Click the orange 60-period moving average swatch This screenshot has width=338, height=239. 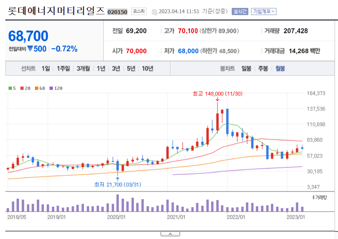(x=37, y=88)
